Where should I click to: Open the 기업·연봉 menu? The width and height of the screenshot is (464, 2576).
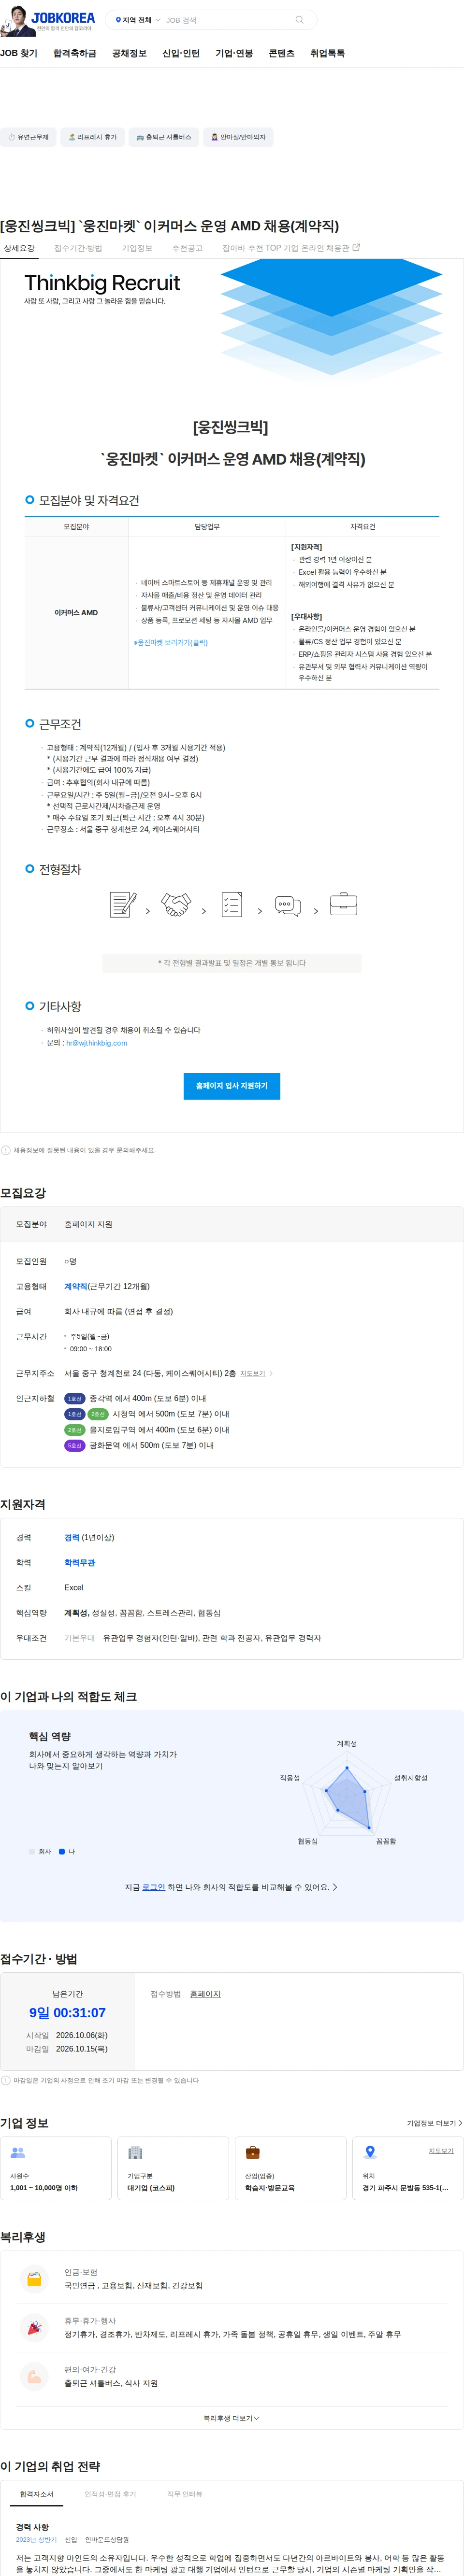pyautogui.click(x=234, y=53)
